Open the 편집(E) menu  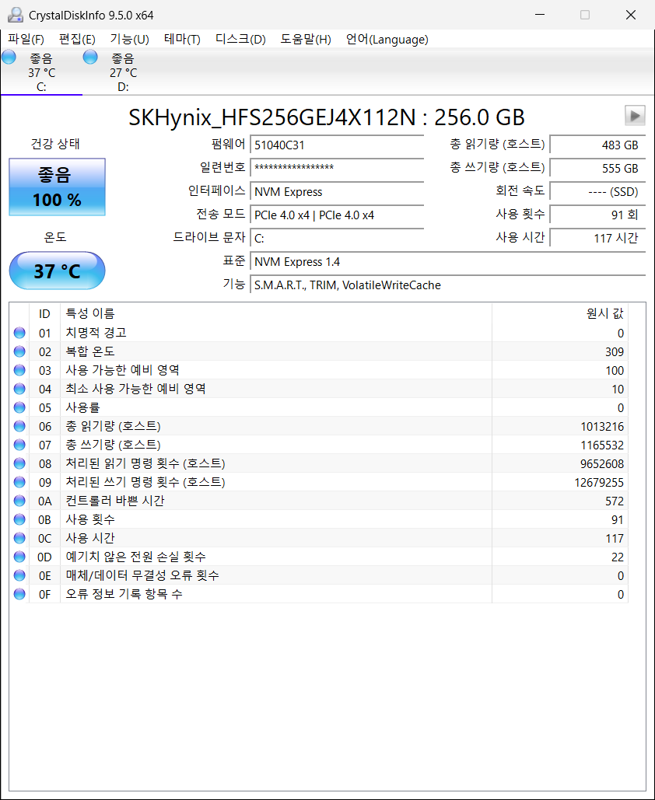tap(77, 40)
